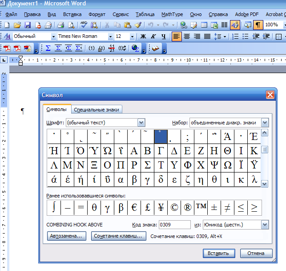This screenshot has width=286, height=271.
Task: Close the Символ dialog
Action: pyautogui.click(x=270, y=95)
